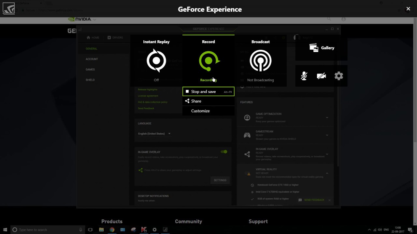Open the Broadcast antenna icon
417x234 pixels.
point(261,60)
